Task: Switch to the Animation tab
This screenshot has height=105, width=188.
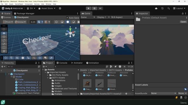Action: click(x=93, y=63)
